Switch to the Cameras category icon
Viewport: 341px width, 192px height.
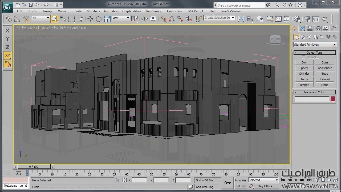[316, 37]
